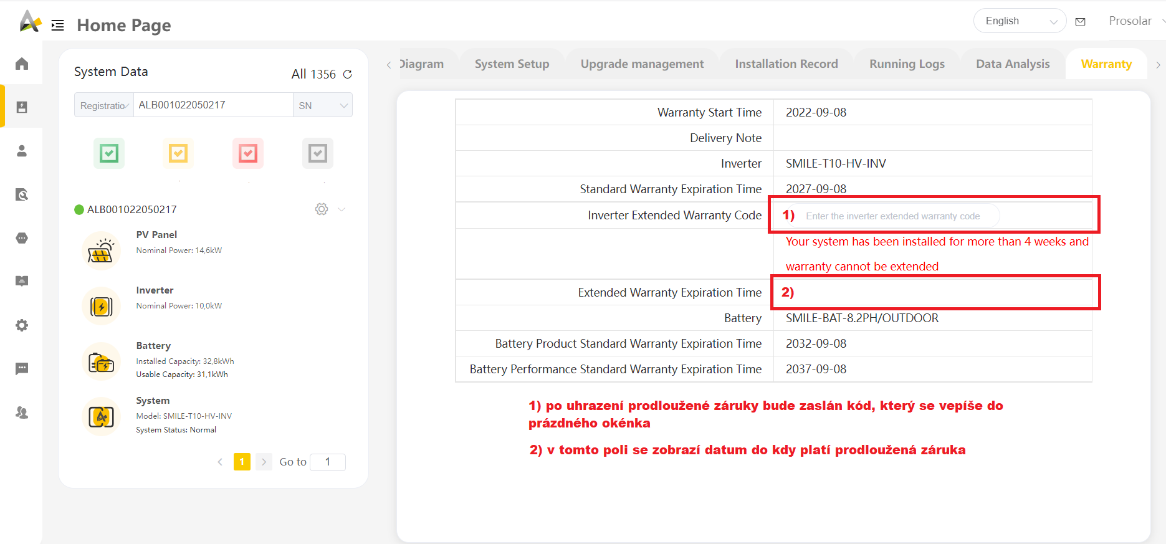
Task: Click page 1 pagination button
Action: point(242,462)
